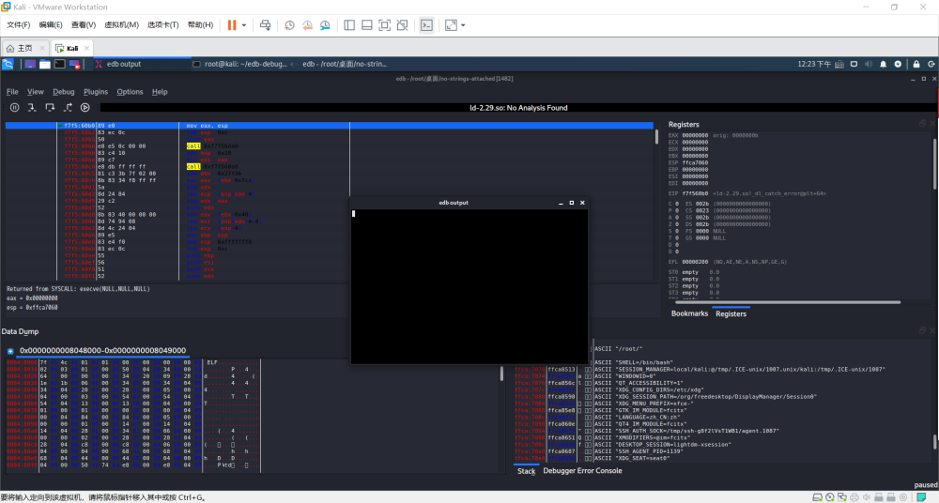Screen dimensions: 939x503
Task: Click Kali panel volume speaker icon
Action: [x=869, y=64]
